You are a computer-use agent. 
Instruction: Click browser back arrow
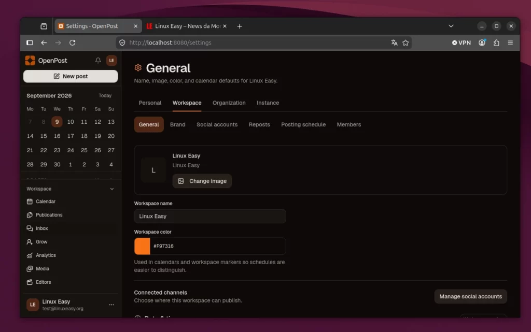pyautogui.click(x=44, y=42)
